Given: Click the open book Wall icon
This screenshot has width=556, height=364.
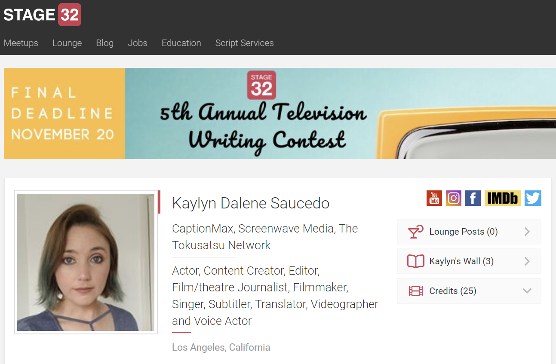Looking at the screenshot, I should point(415,261).
